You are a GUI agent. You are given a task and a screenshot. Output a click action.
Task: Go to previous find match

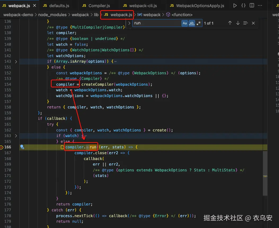click(230, 23)
